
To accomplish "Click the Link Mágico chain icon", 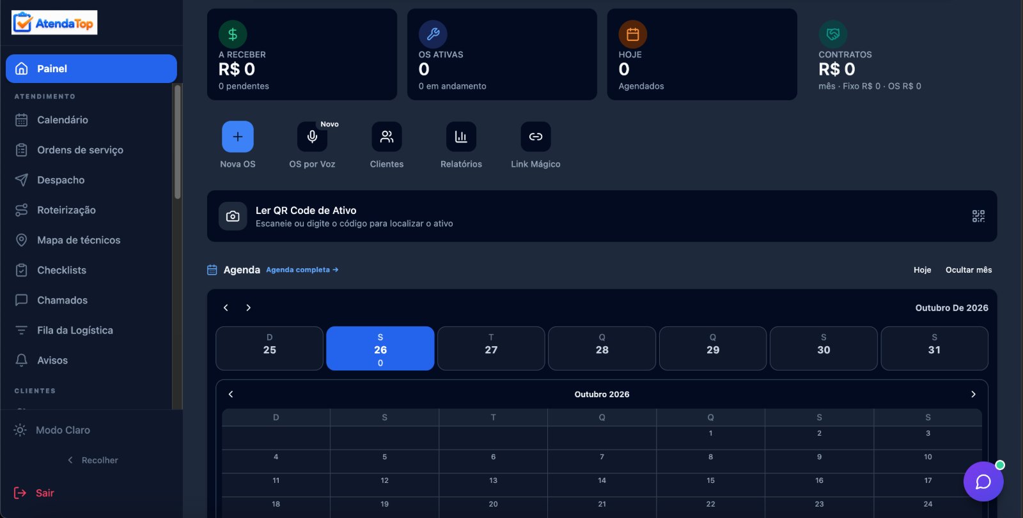I will tap(536, 137).
